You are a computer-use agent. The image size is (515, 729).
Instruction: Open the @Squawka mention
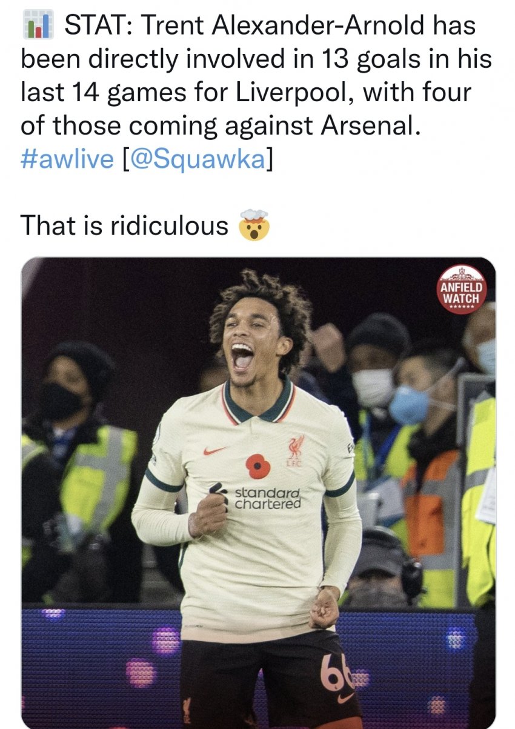pos(195,158)
